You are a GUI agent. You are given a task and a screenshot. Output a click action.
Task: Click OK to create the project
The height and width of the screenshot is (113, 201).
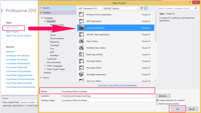178,109
